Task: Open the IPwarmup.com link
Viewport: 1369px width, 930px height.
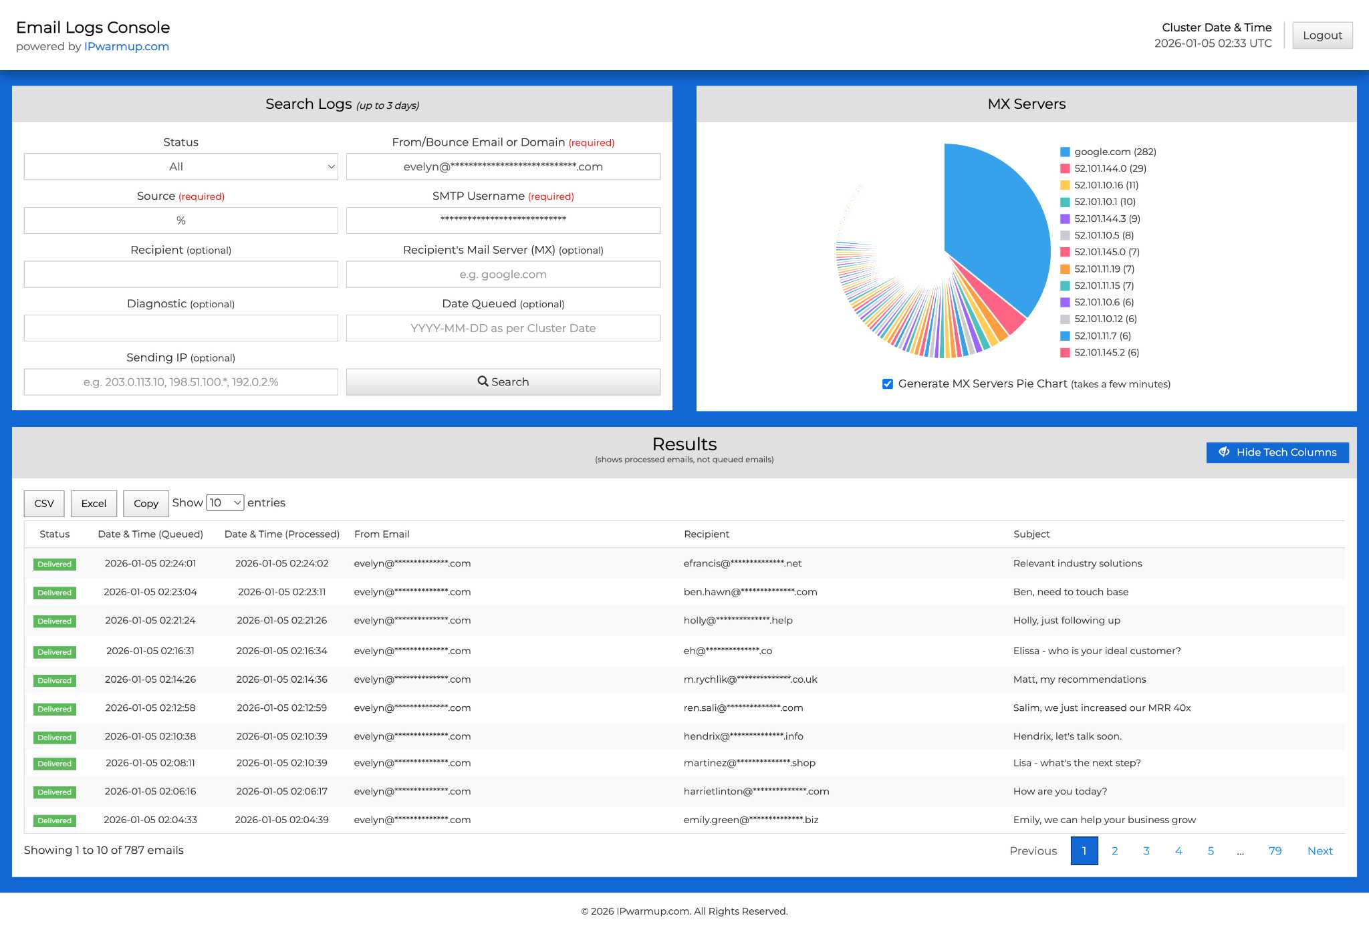Action: [x=126, y=46]
